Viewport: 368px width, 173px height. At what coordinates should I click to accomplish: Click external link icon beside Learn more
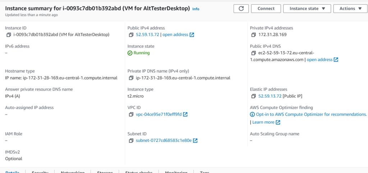tap(278, 122)
